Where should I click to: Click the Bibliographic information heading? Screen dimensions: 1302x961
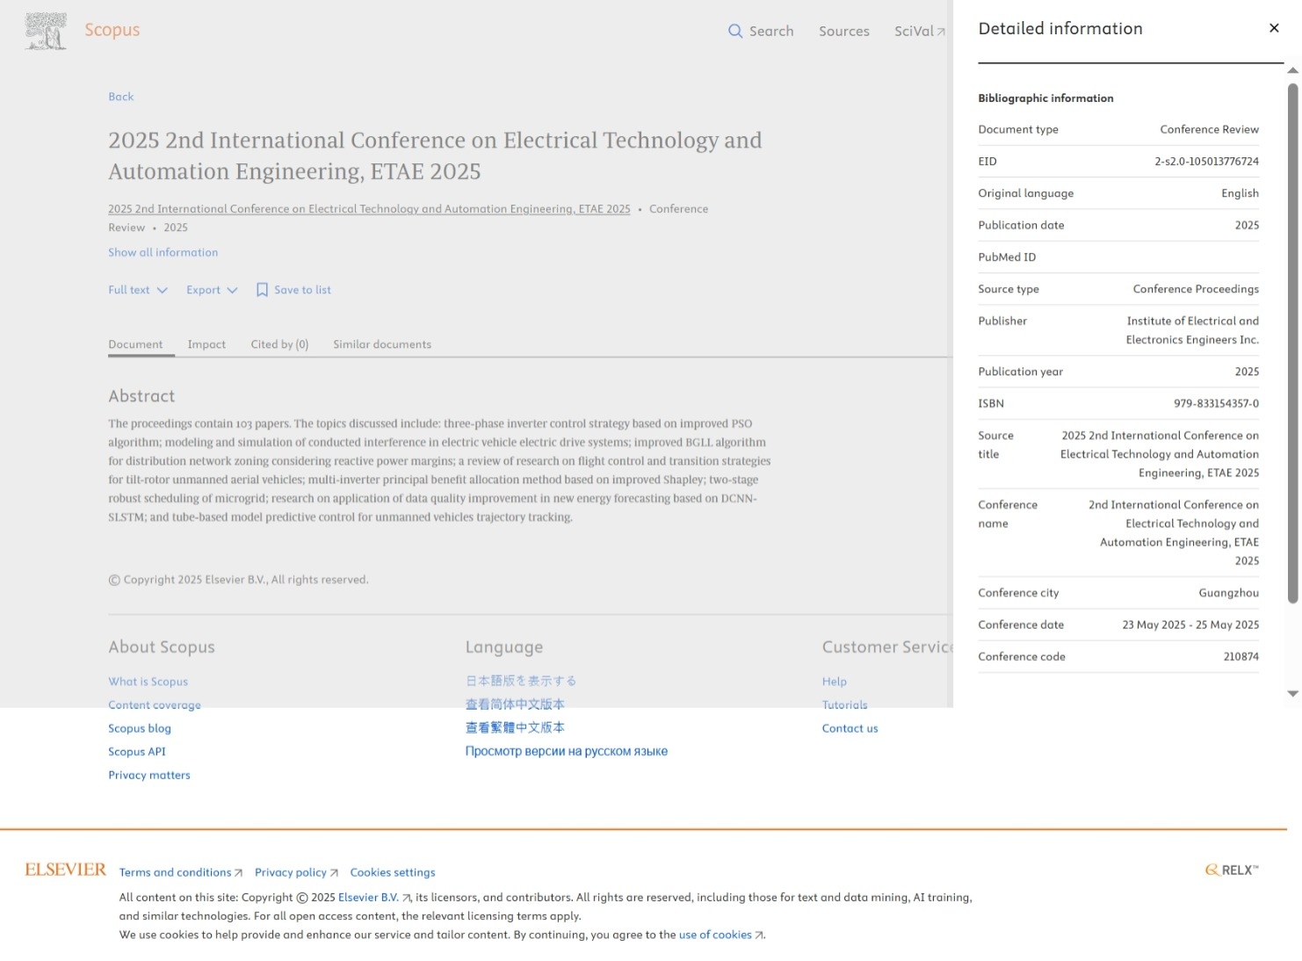click(x=1046, y=98)
